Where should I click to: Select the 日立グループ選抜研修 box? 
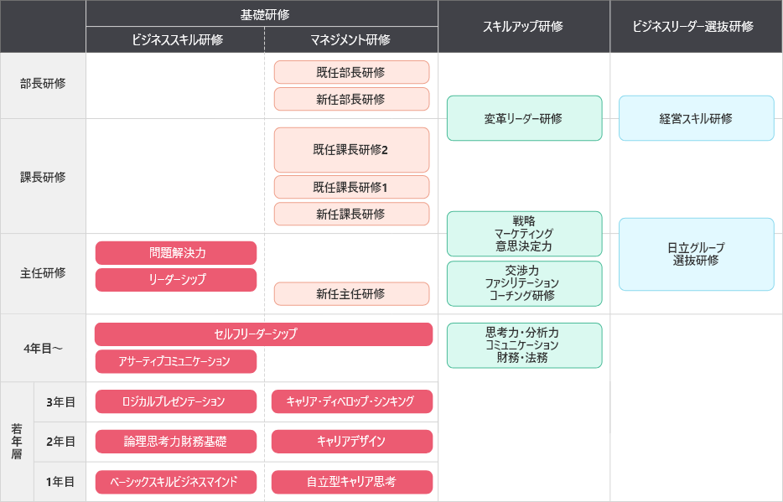(696, 254)
